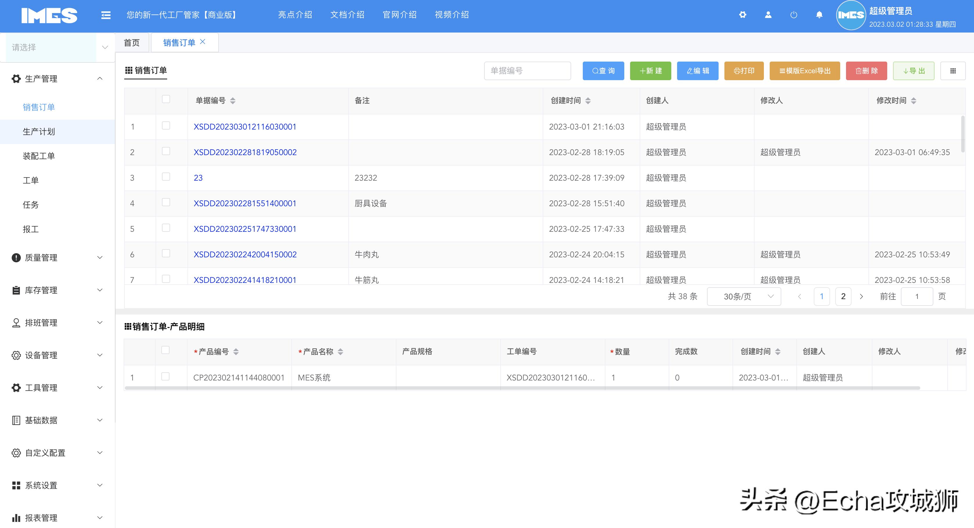Open column settings grid icon beside 导出 button
The image size is (974, 528).
(953, 70)
